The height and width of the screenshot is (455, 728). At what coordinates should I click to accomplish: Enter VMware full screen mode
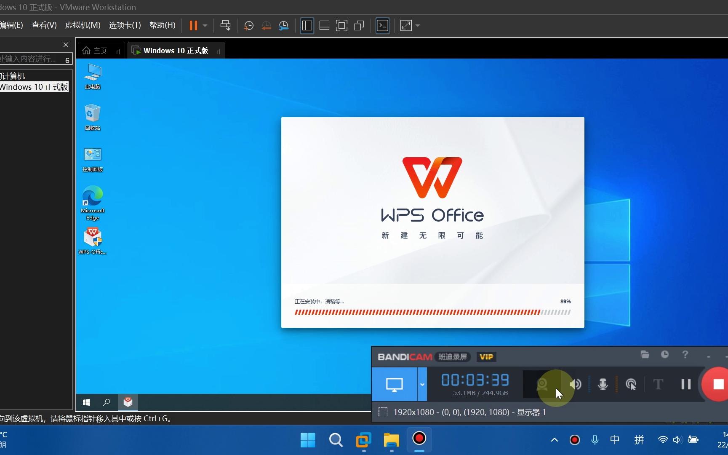point(341,26)
